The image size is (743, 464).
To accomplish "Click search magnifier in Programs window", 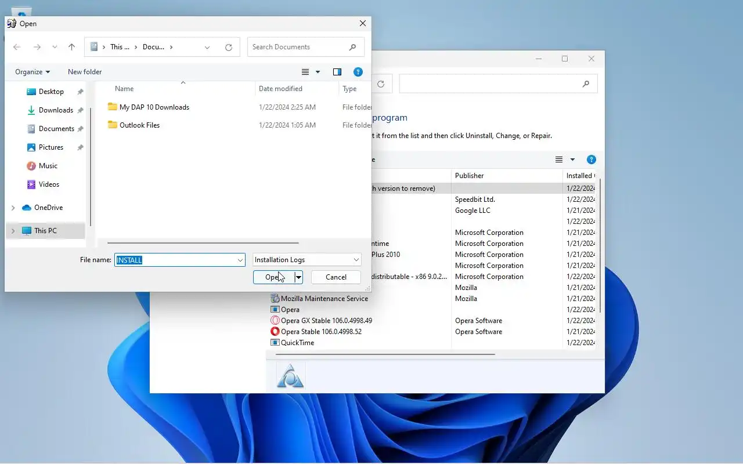I will [586, 84].
